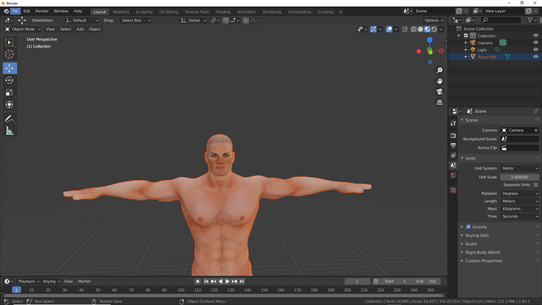Open the Playback popover

[x=29, y=281]
